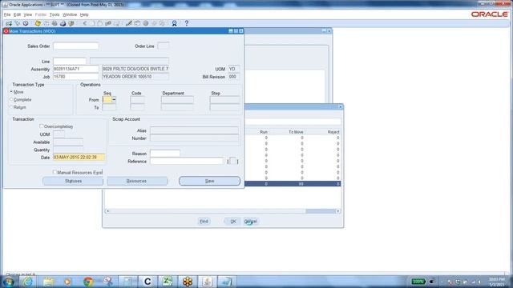Click the Next Step toolbar icon

pyautogui.click(x=46, y=23)
